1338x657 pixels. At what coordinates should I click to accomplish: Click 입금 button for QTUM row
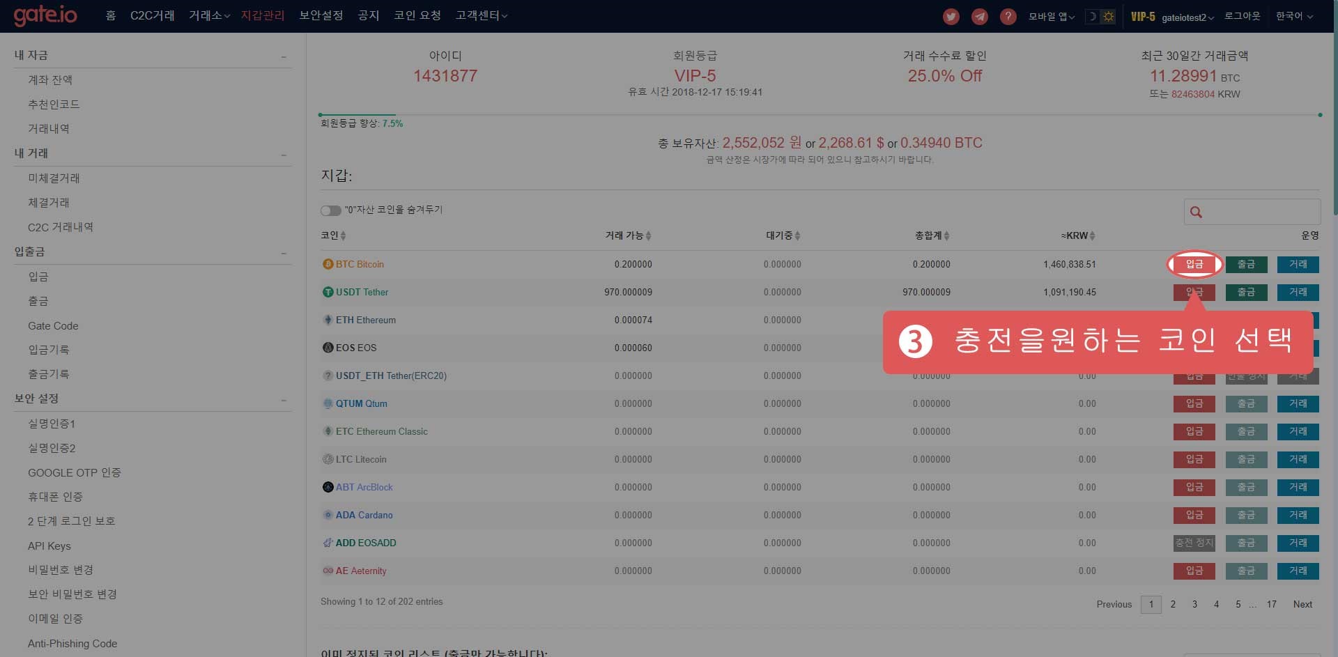click(x=1194, y=403)
